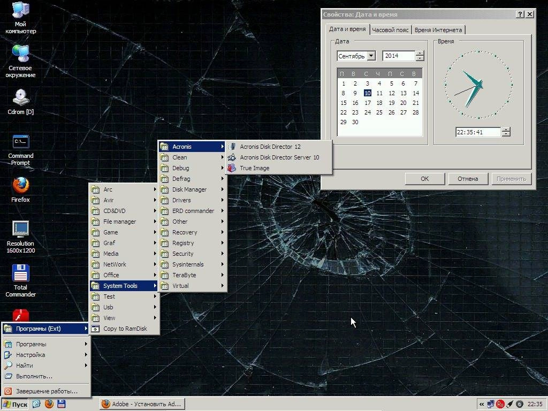Open the File manager programs folder
Viewport: 548px width, 411px height.
click(x=124, y=222)
